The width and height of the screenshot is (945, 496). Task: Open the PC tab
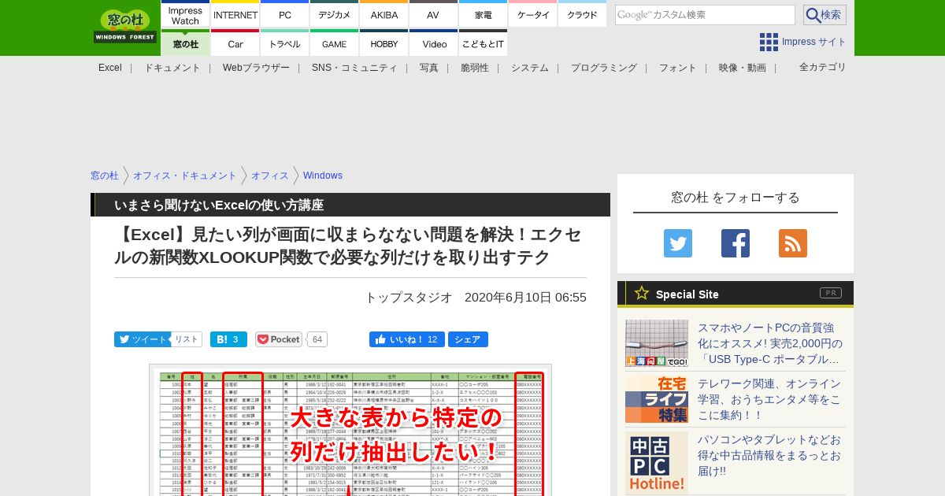285,14
